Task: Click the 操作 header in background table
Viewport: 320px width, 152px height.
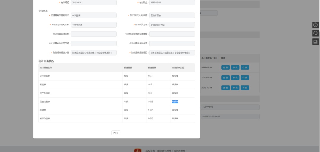Action: pos(223,58)
